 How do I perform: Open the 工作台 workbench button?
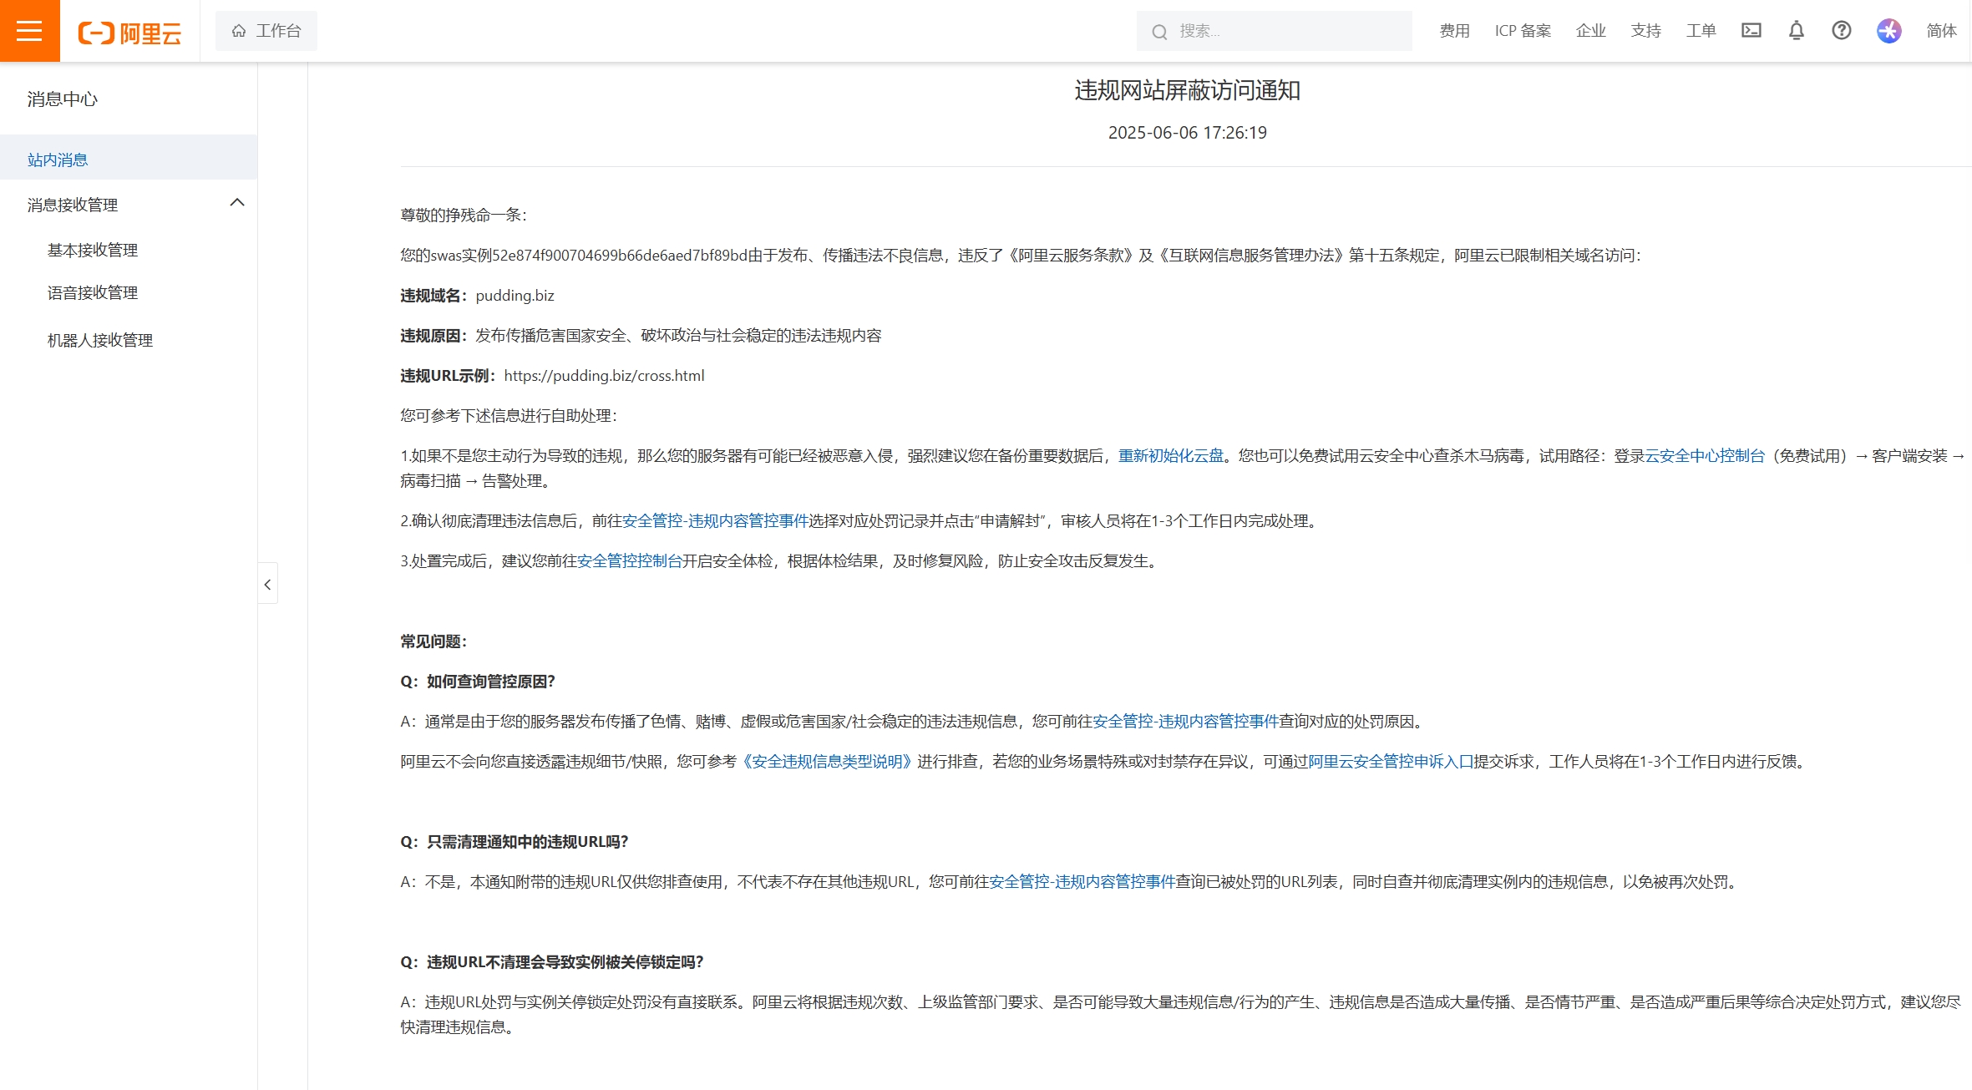click(x=266, y=31)
